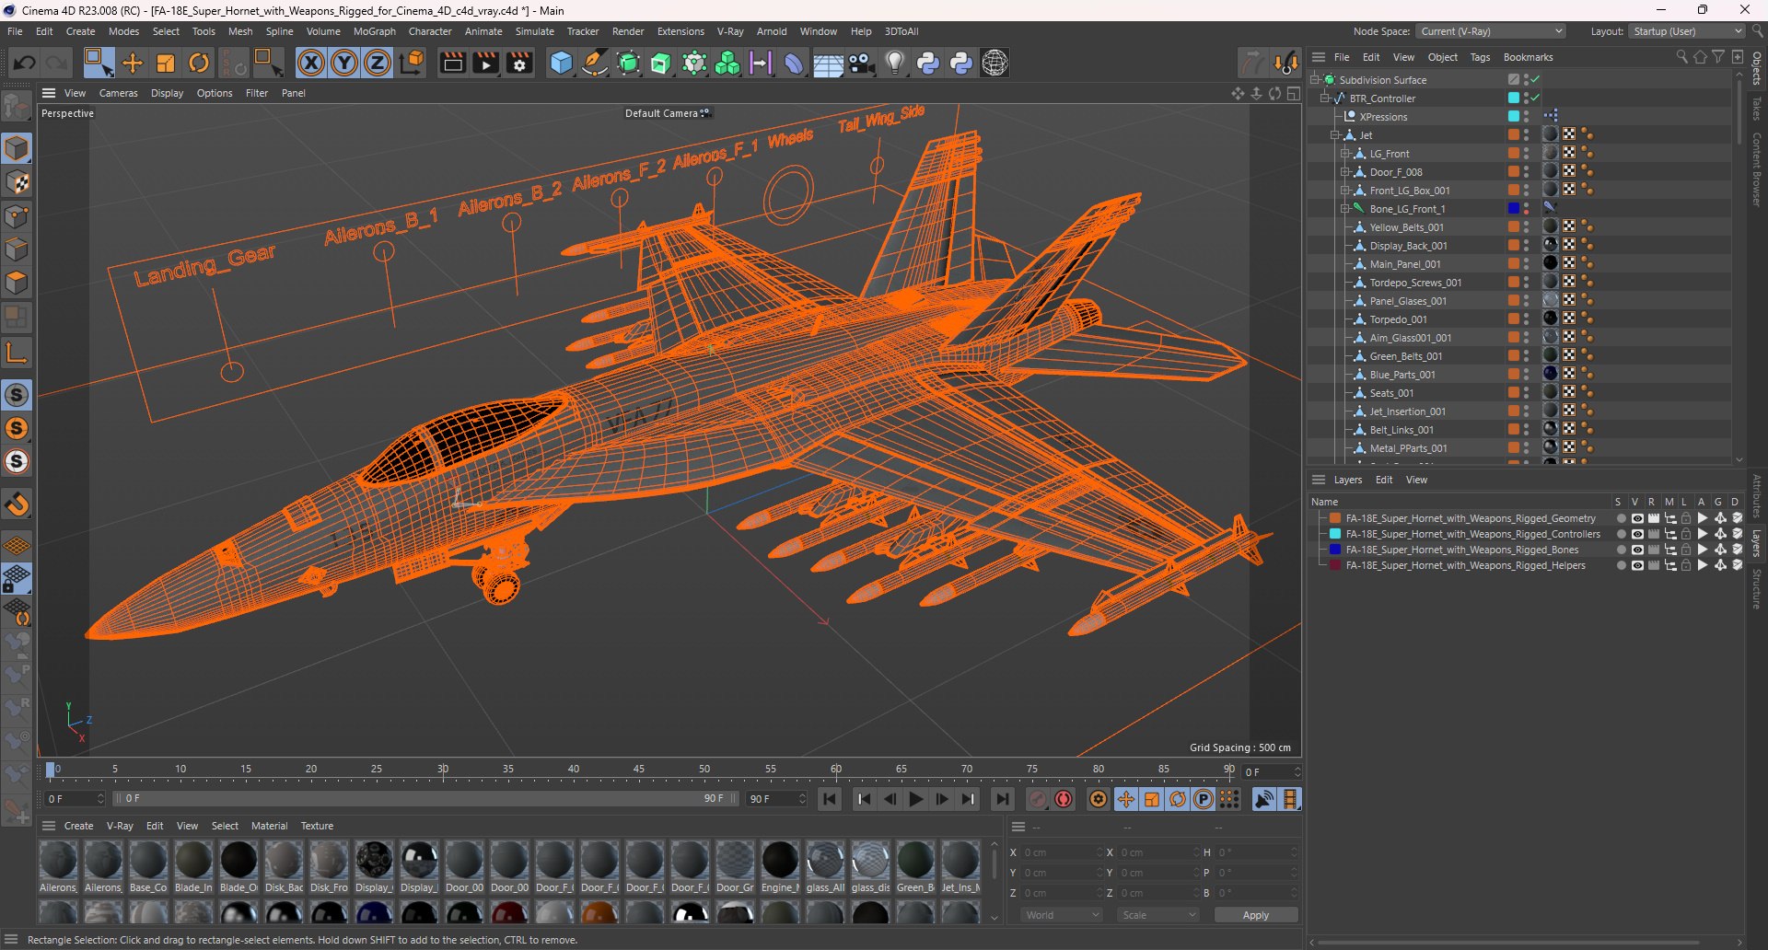Viewport: 1768px width, 950px height.
Task: Go to start of timeline
Action: click(x=829, y=799)
